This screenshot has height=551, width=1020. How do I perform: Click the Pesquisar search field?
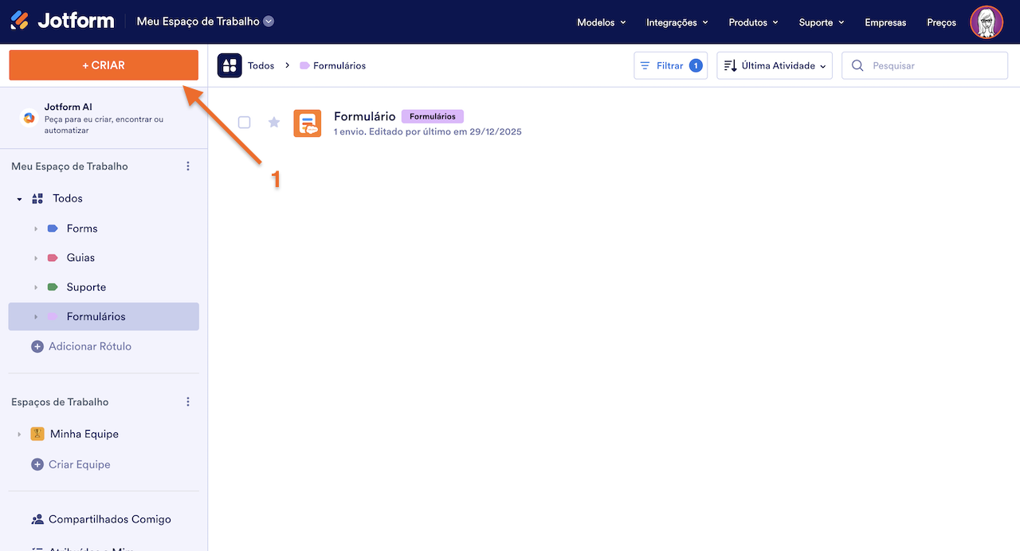click(x=932, y=66)
